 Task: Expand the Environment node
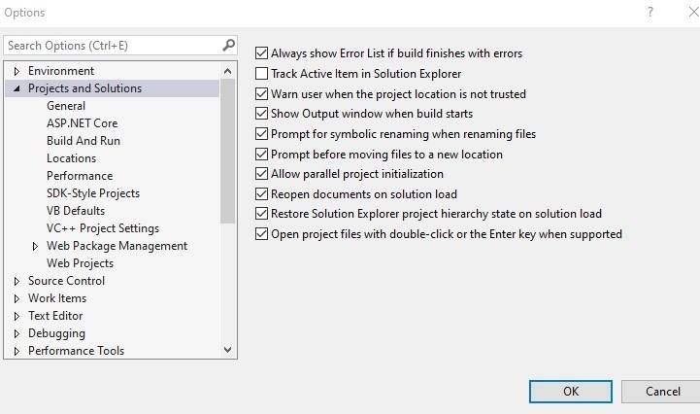click(x=17, y=71)
